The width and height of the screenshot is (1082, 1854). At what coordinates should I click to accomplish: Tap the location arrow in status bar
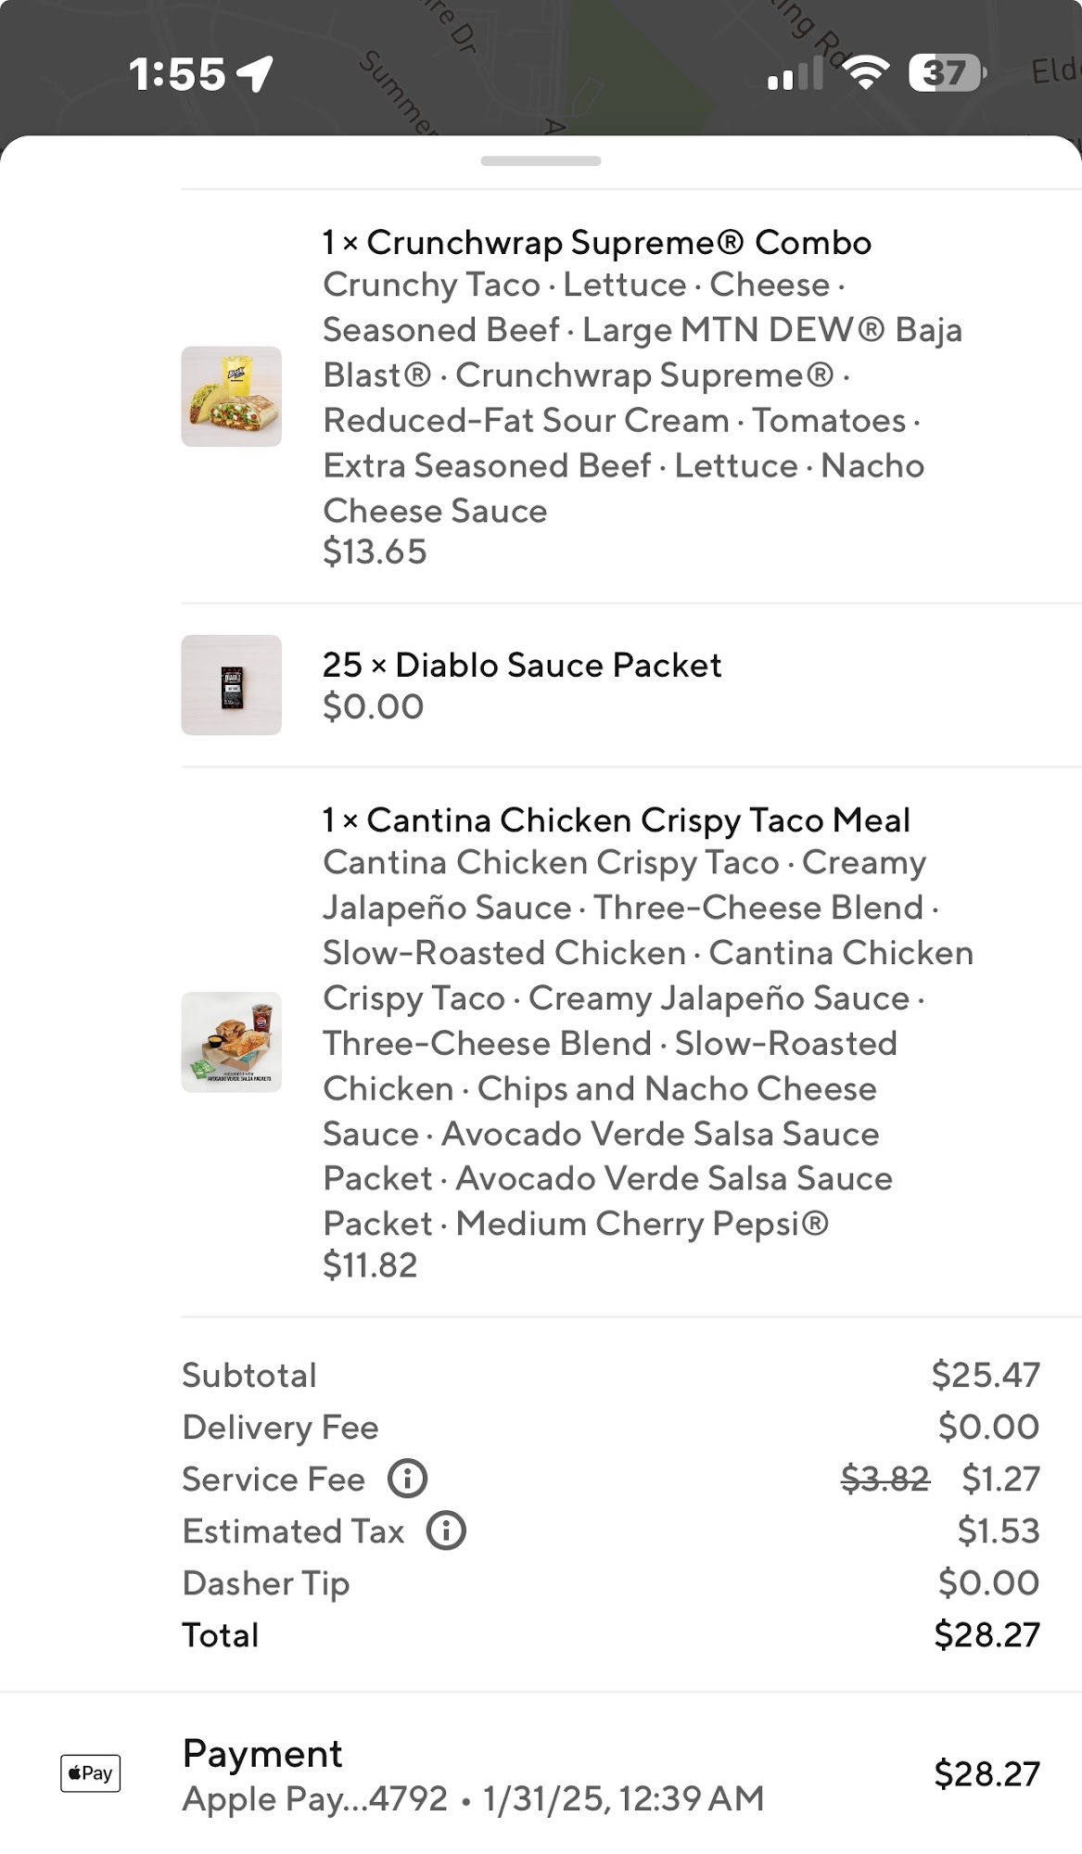point(255,74)
